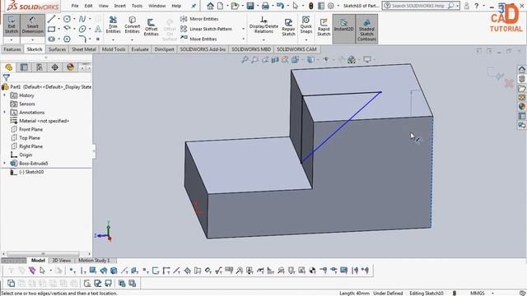Click Exit Sketch to leave sketch mode
This screenshot has height=296, width=527.
12,25
